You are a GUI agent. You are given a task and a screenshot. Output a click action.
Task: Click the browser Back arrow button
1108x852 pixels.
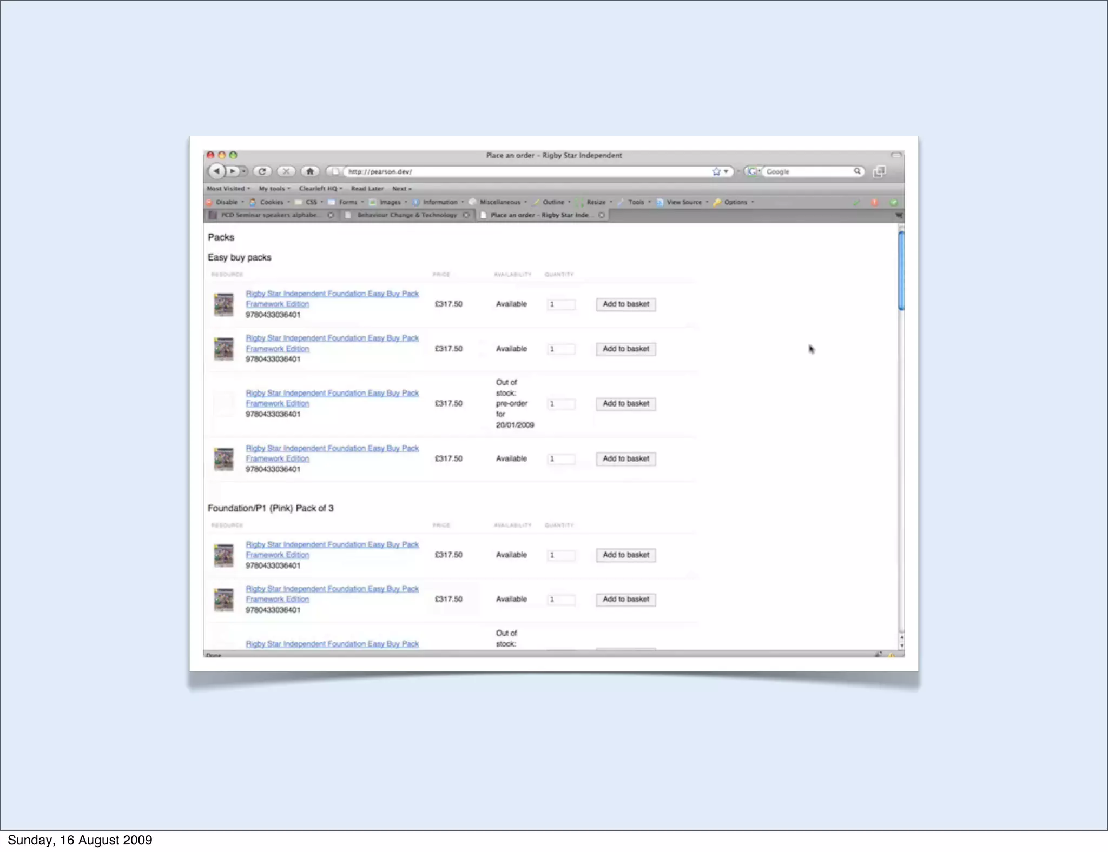coord(216,171)
